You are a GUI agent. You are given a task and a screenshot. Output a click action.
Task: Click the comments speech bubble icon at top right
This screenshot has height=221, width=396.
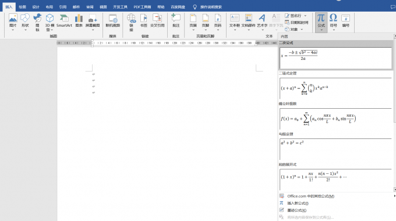point(393,7)
